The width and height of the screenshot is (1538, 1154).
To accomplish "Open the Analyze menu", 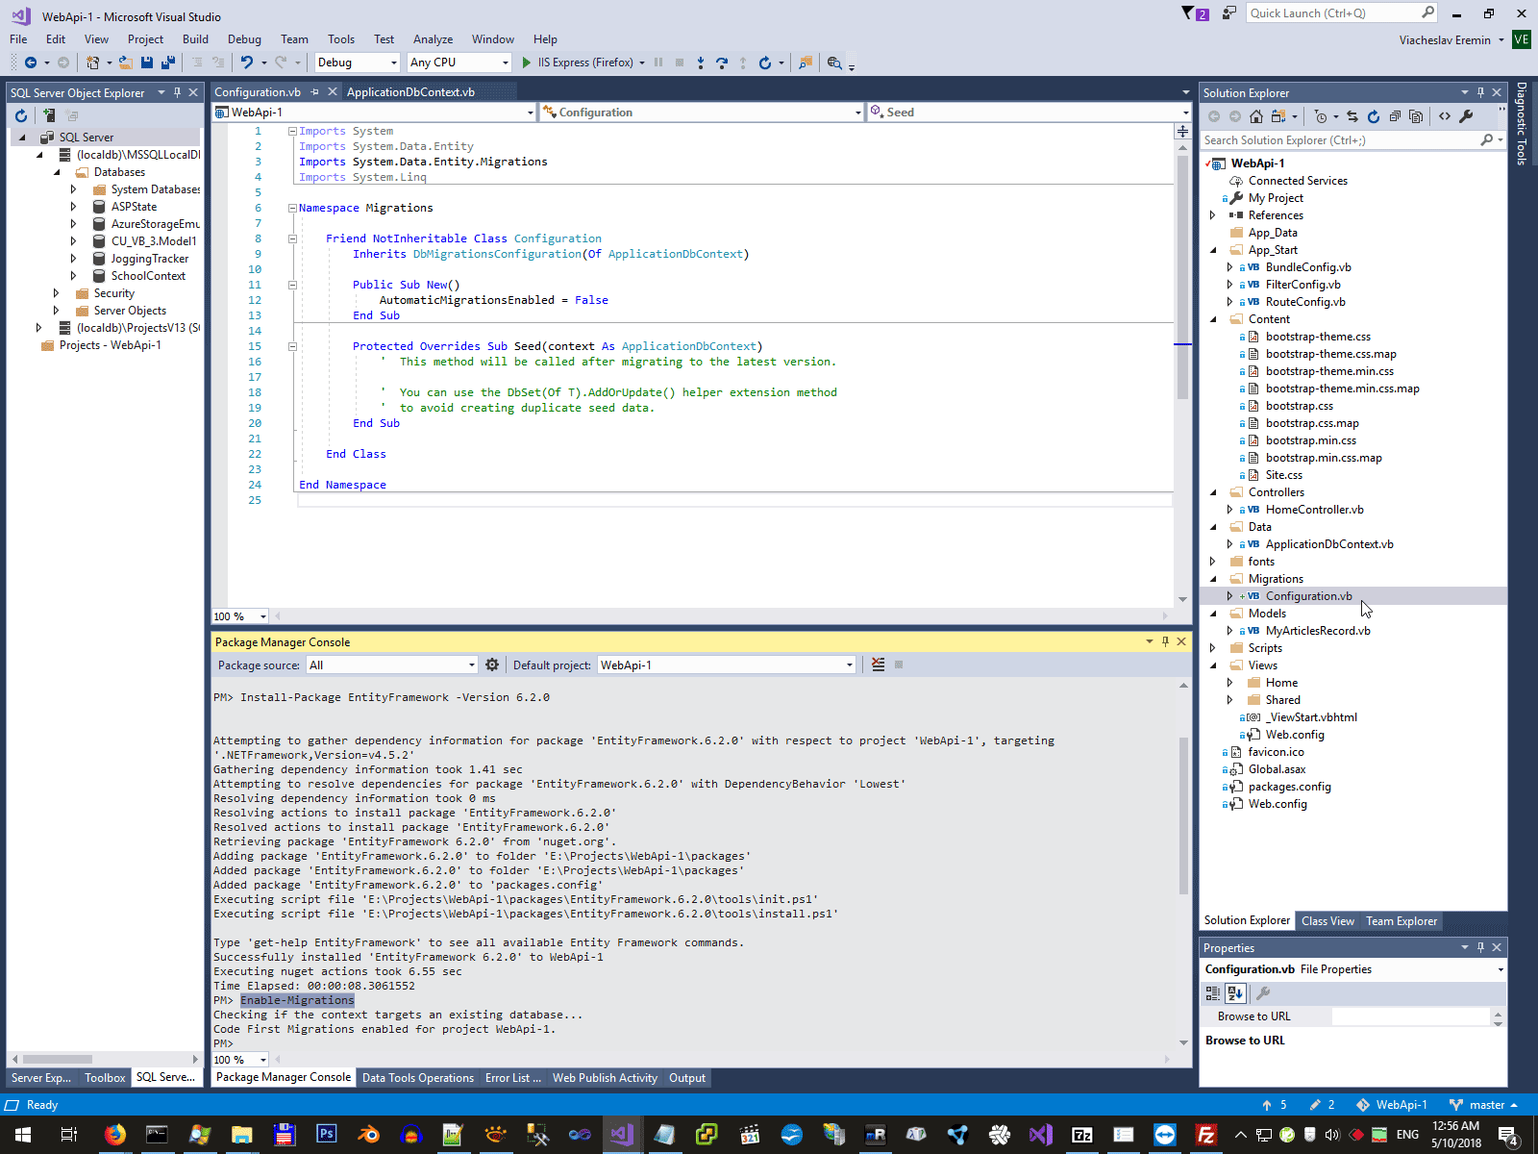I will point(433,39).
